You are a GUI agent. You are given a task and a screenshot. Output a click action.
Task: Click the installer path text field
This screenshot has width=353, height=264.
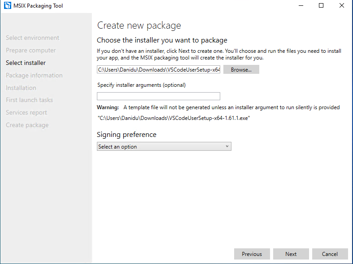click(158, 70)
